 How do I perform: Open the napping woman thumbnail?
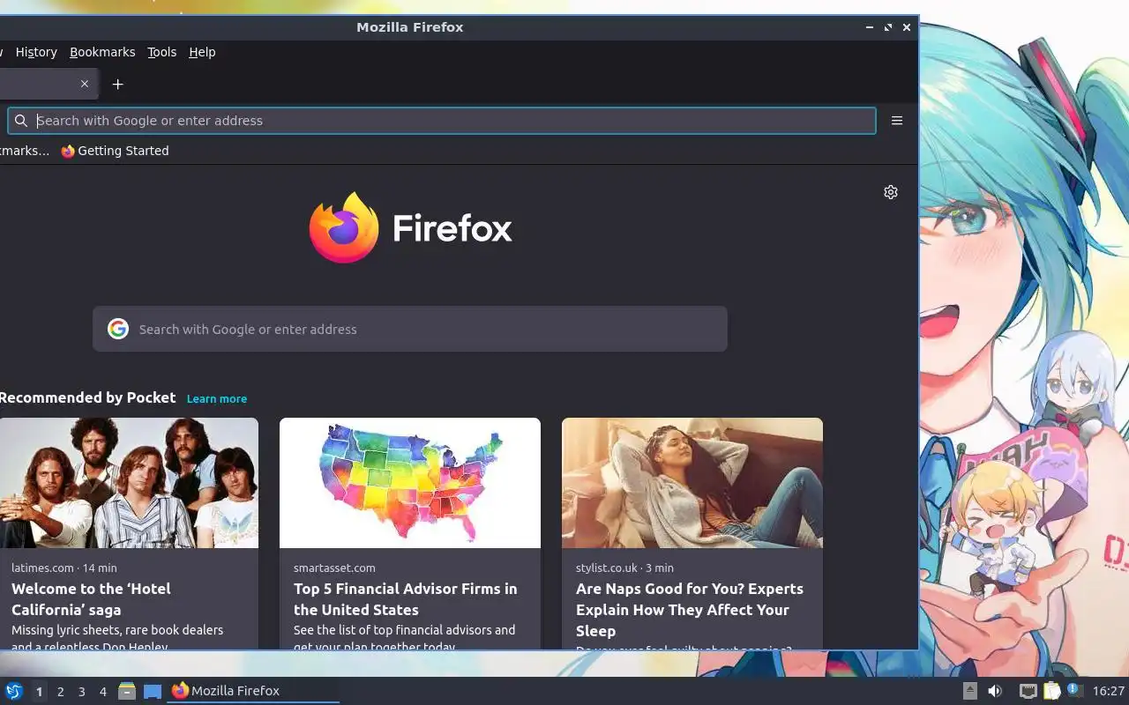pyautogui.click(x=692, y=483)
